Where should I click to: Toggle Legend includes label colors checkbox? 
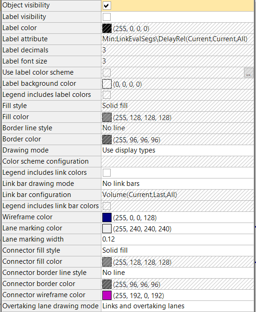pyautogui.click(x=107, y=95)
